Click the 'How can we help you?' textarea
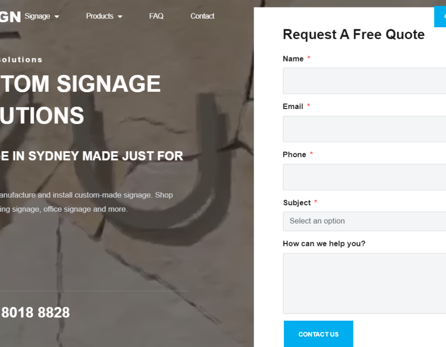 coord(364,283)
